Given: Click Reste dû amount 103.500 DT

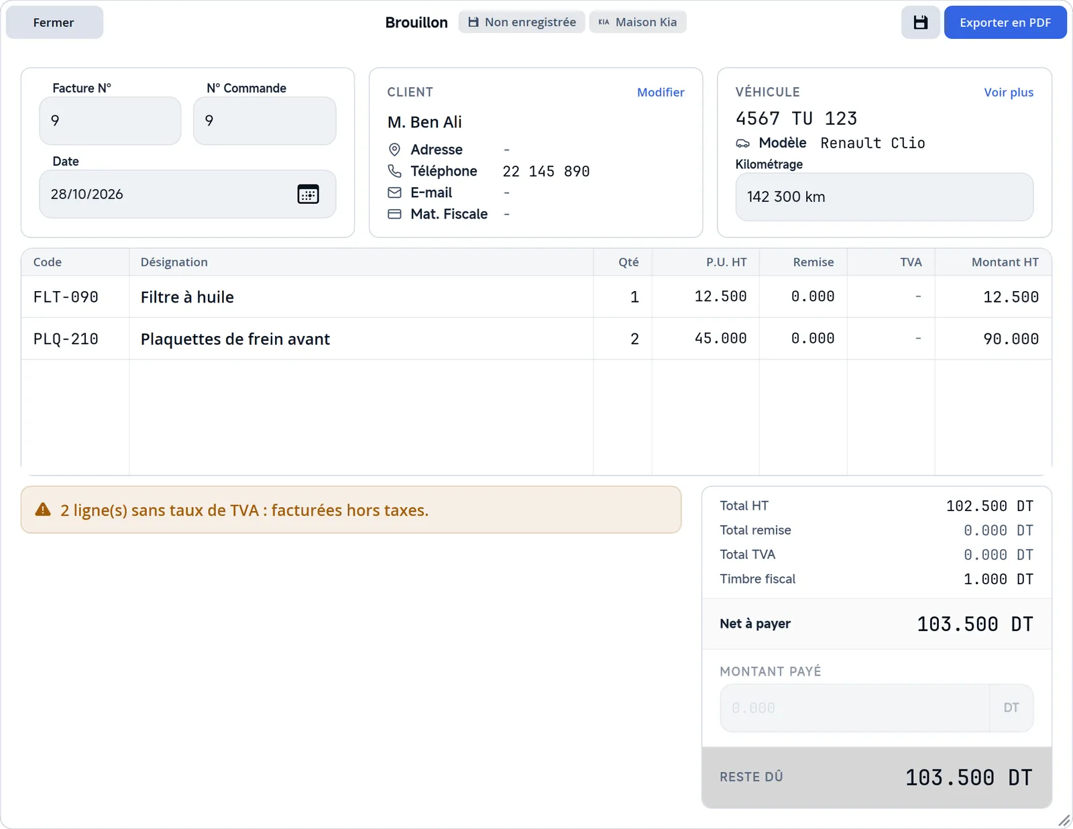Looking at the screenshot, I should coord(968,777).
